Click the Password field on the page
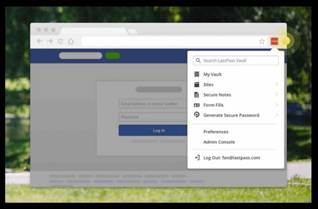The image size is (318, 209). [x=153, y=117]
